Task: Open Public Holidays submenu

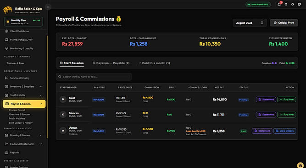Action: [17, 119]
